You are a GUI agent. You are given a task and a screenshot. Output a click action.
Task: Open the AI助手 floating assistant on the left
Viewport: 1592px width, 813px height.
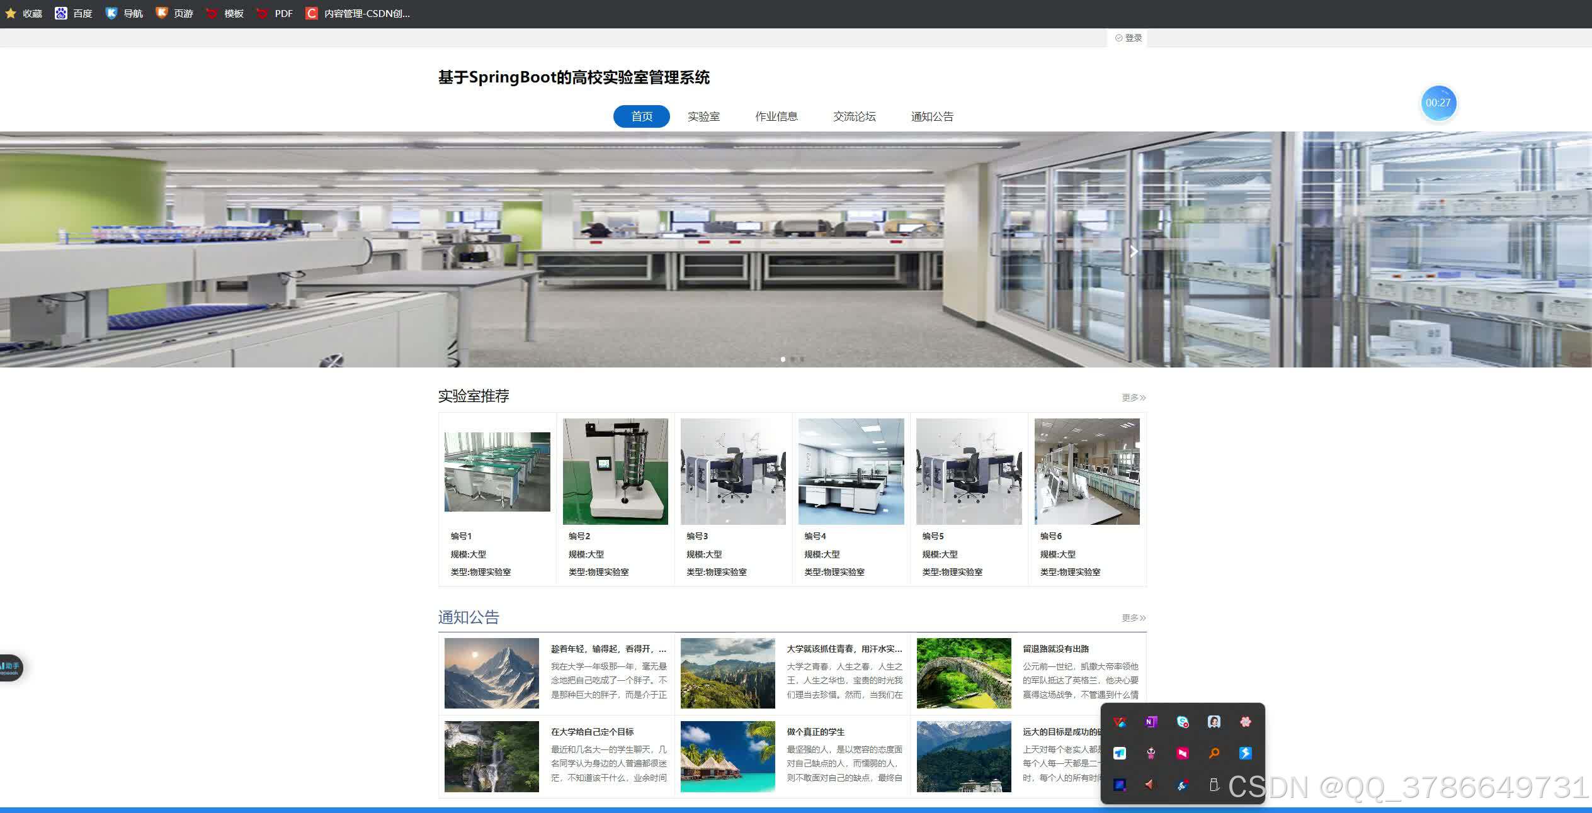pos(11,668)
